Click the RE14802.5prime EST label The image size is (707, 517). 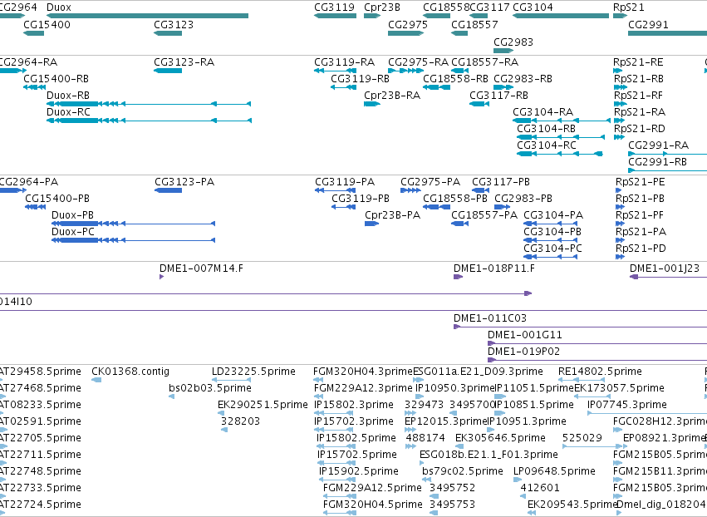(600, 372)
